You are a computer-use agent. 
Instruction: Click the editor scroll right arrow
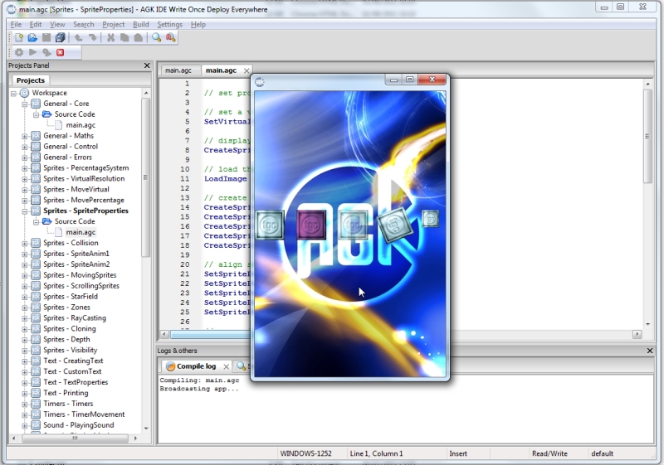637,334
